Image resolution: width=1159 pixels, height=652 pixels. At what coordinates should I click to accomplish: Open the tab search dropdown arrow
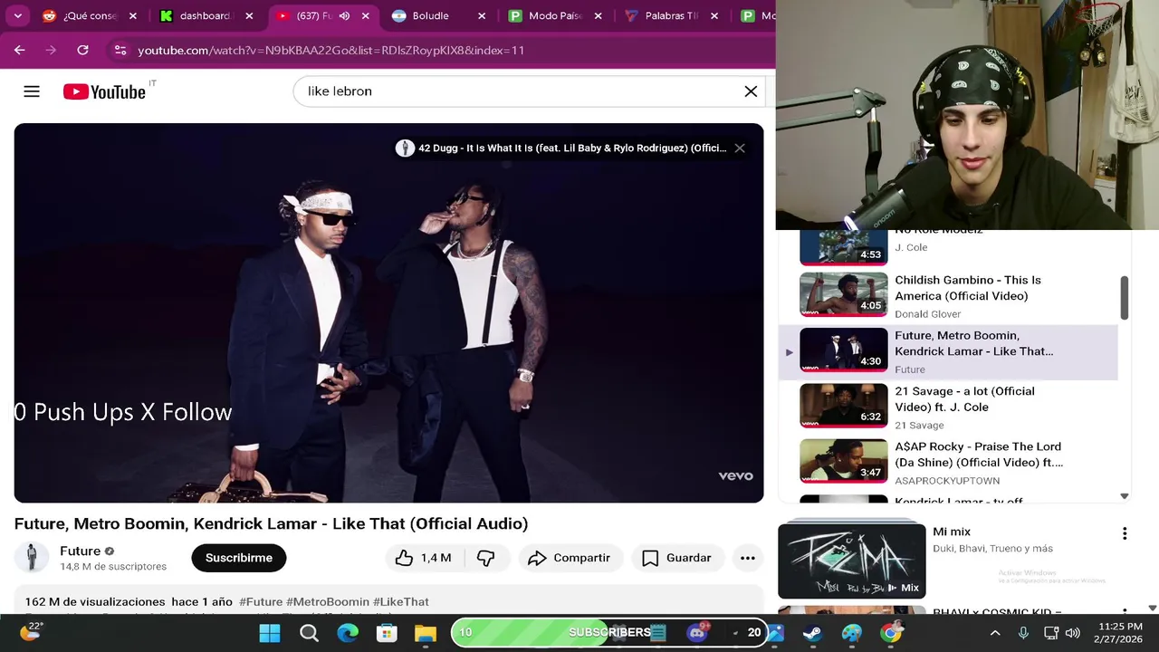[x=17, y=15]
